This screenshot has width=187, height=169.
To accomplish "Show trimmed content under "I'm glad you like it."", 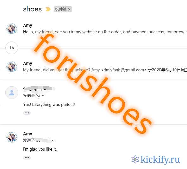I will pyautogui.click(x=27, y=158).
